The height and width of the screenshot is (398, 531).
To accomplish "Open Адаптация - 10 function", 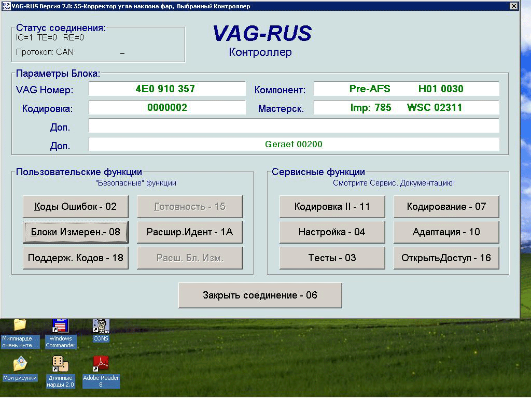I will 446,232.
